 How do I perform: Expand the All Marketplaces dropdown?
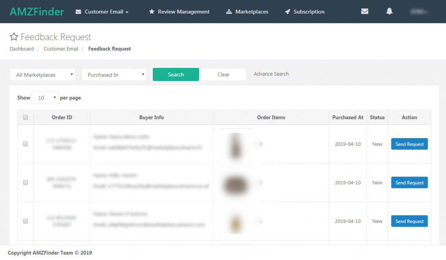coord(43,75)
